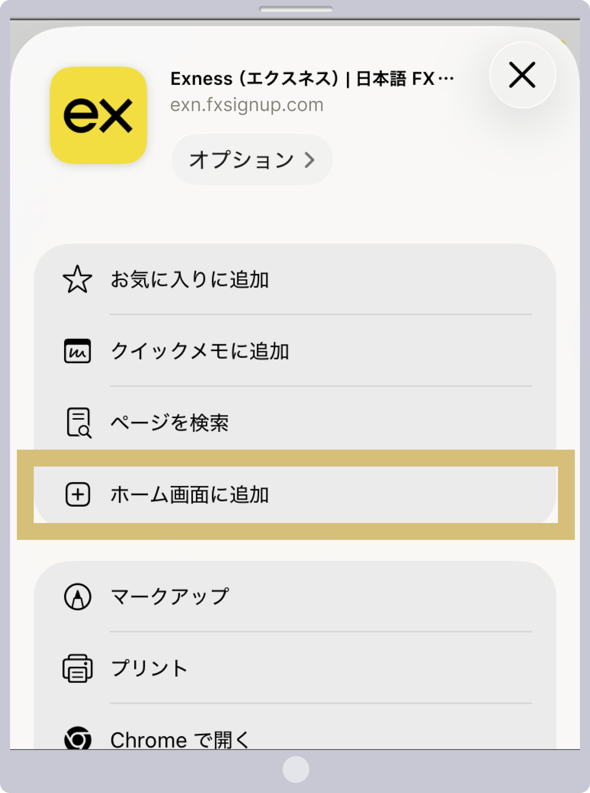The width and height of the screenshot is (590, 793).
Task: Dismiss the share sheet with the X
Action: tap(522, 75)
